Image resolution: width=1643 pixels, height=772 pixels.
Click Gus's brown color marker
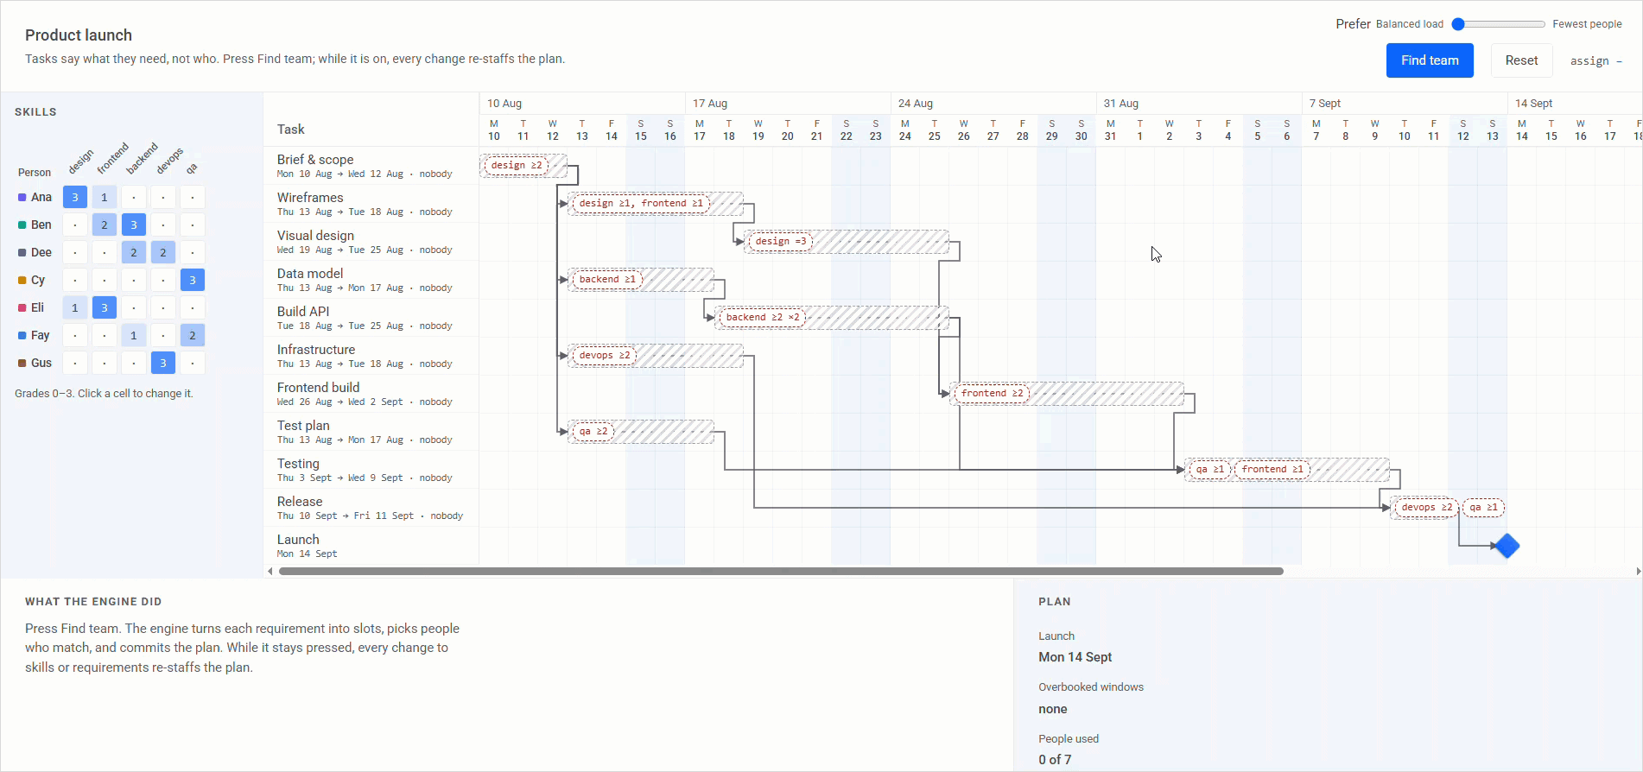pyautogui.click(x=22, y=364)
